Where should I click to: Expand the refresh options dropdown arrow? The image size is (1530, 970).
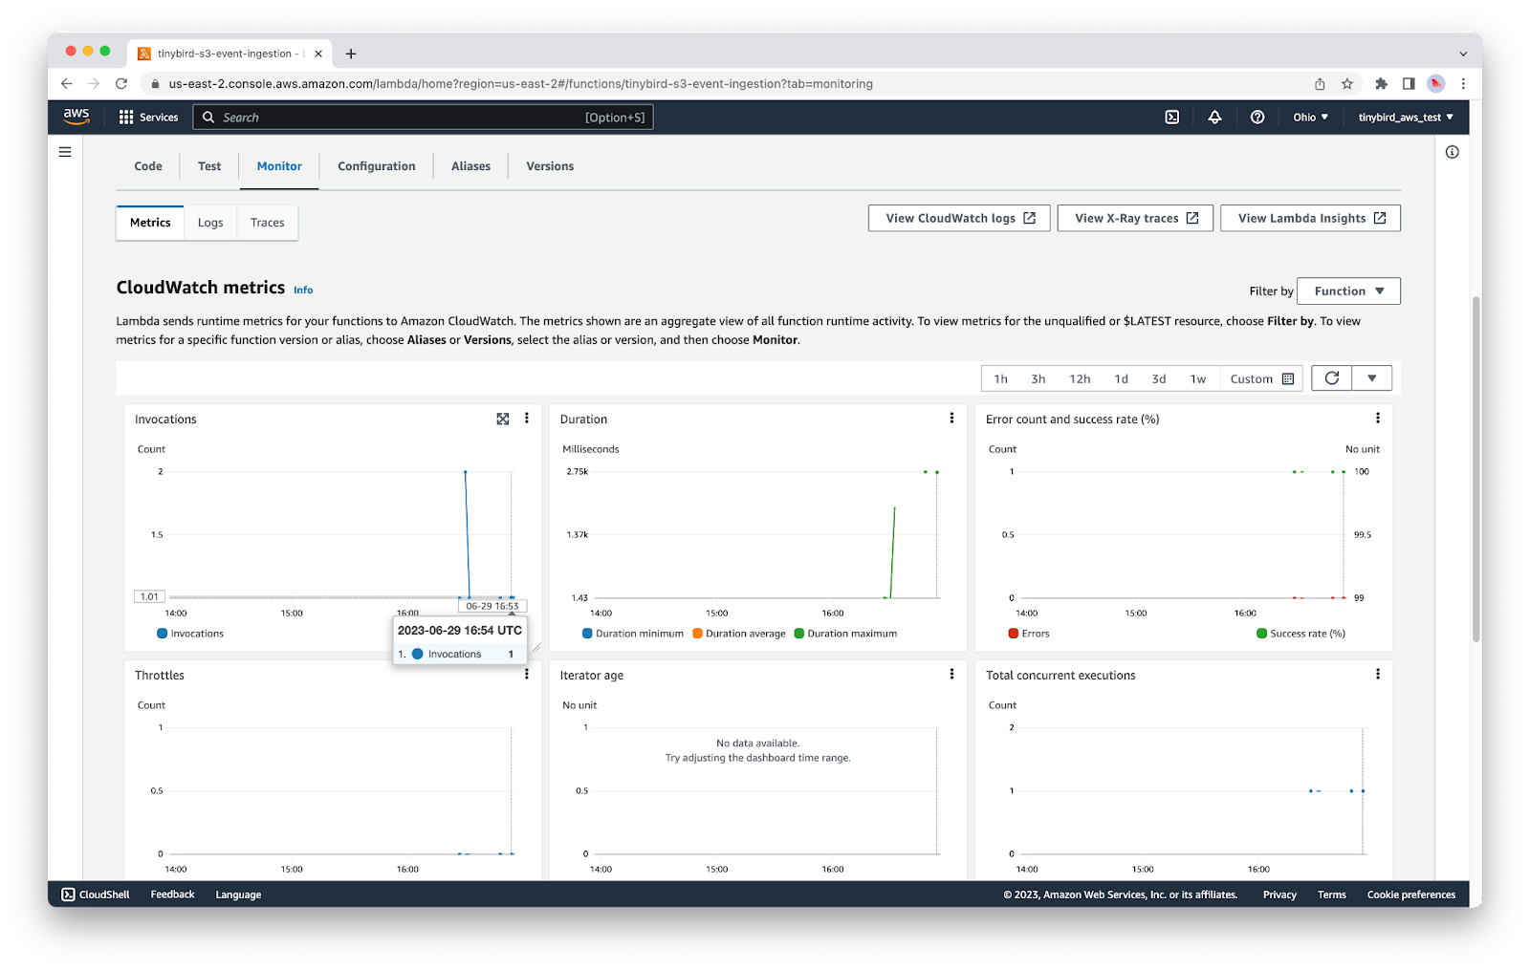[1372, 378]
